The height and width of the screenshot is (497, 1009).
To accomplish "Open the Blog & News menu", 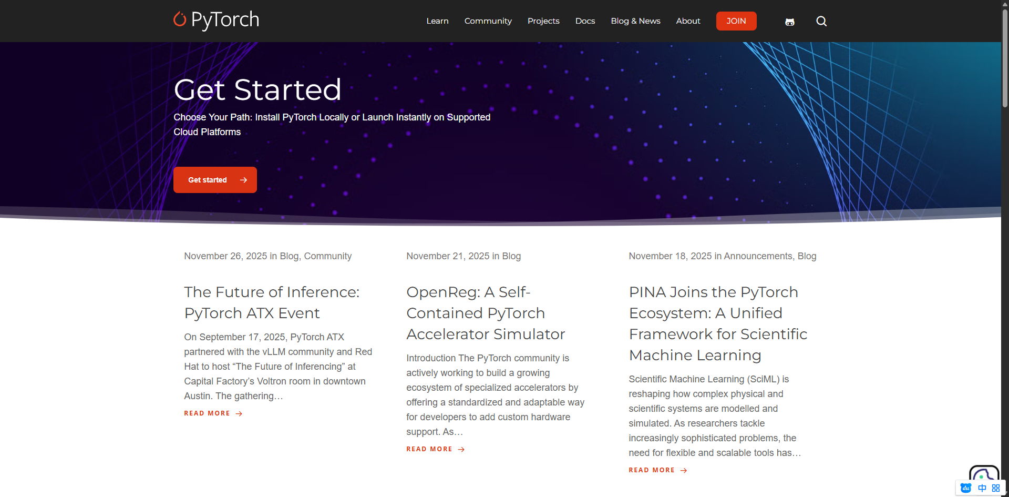I will [x=635, y=21].
